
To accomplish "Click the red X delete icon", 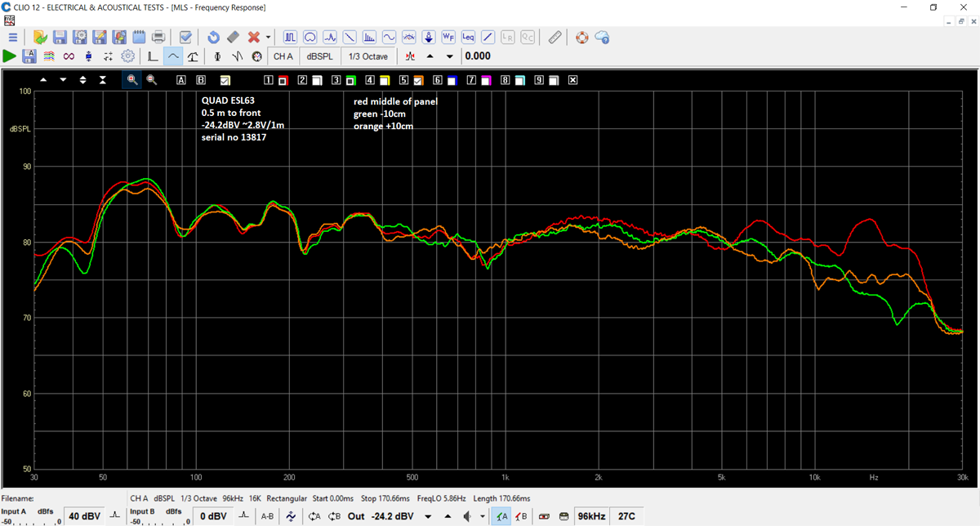I will [x=254, y=37].
